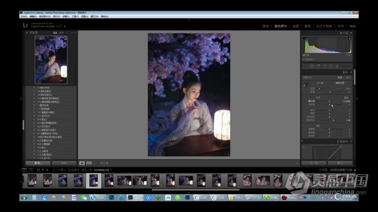
Task: Select the Red Eye Correction tool
Action: coord(319,66)
